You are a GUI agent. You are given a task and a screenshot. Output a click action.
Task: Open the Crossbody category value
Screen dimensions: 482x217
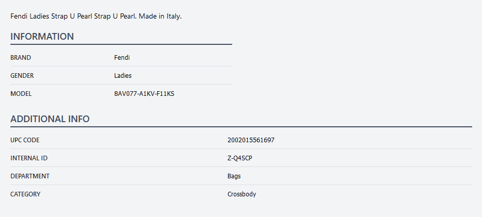pos(242,194)
